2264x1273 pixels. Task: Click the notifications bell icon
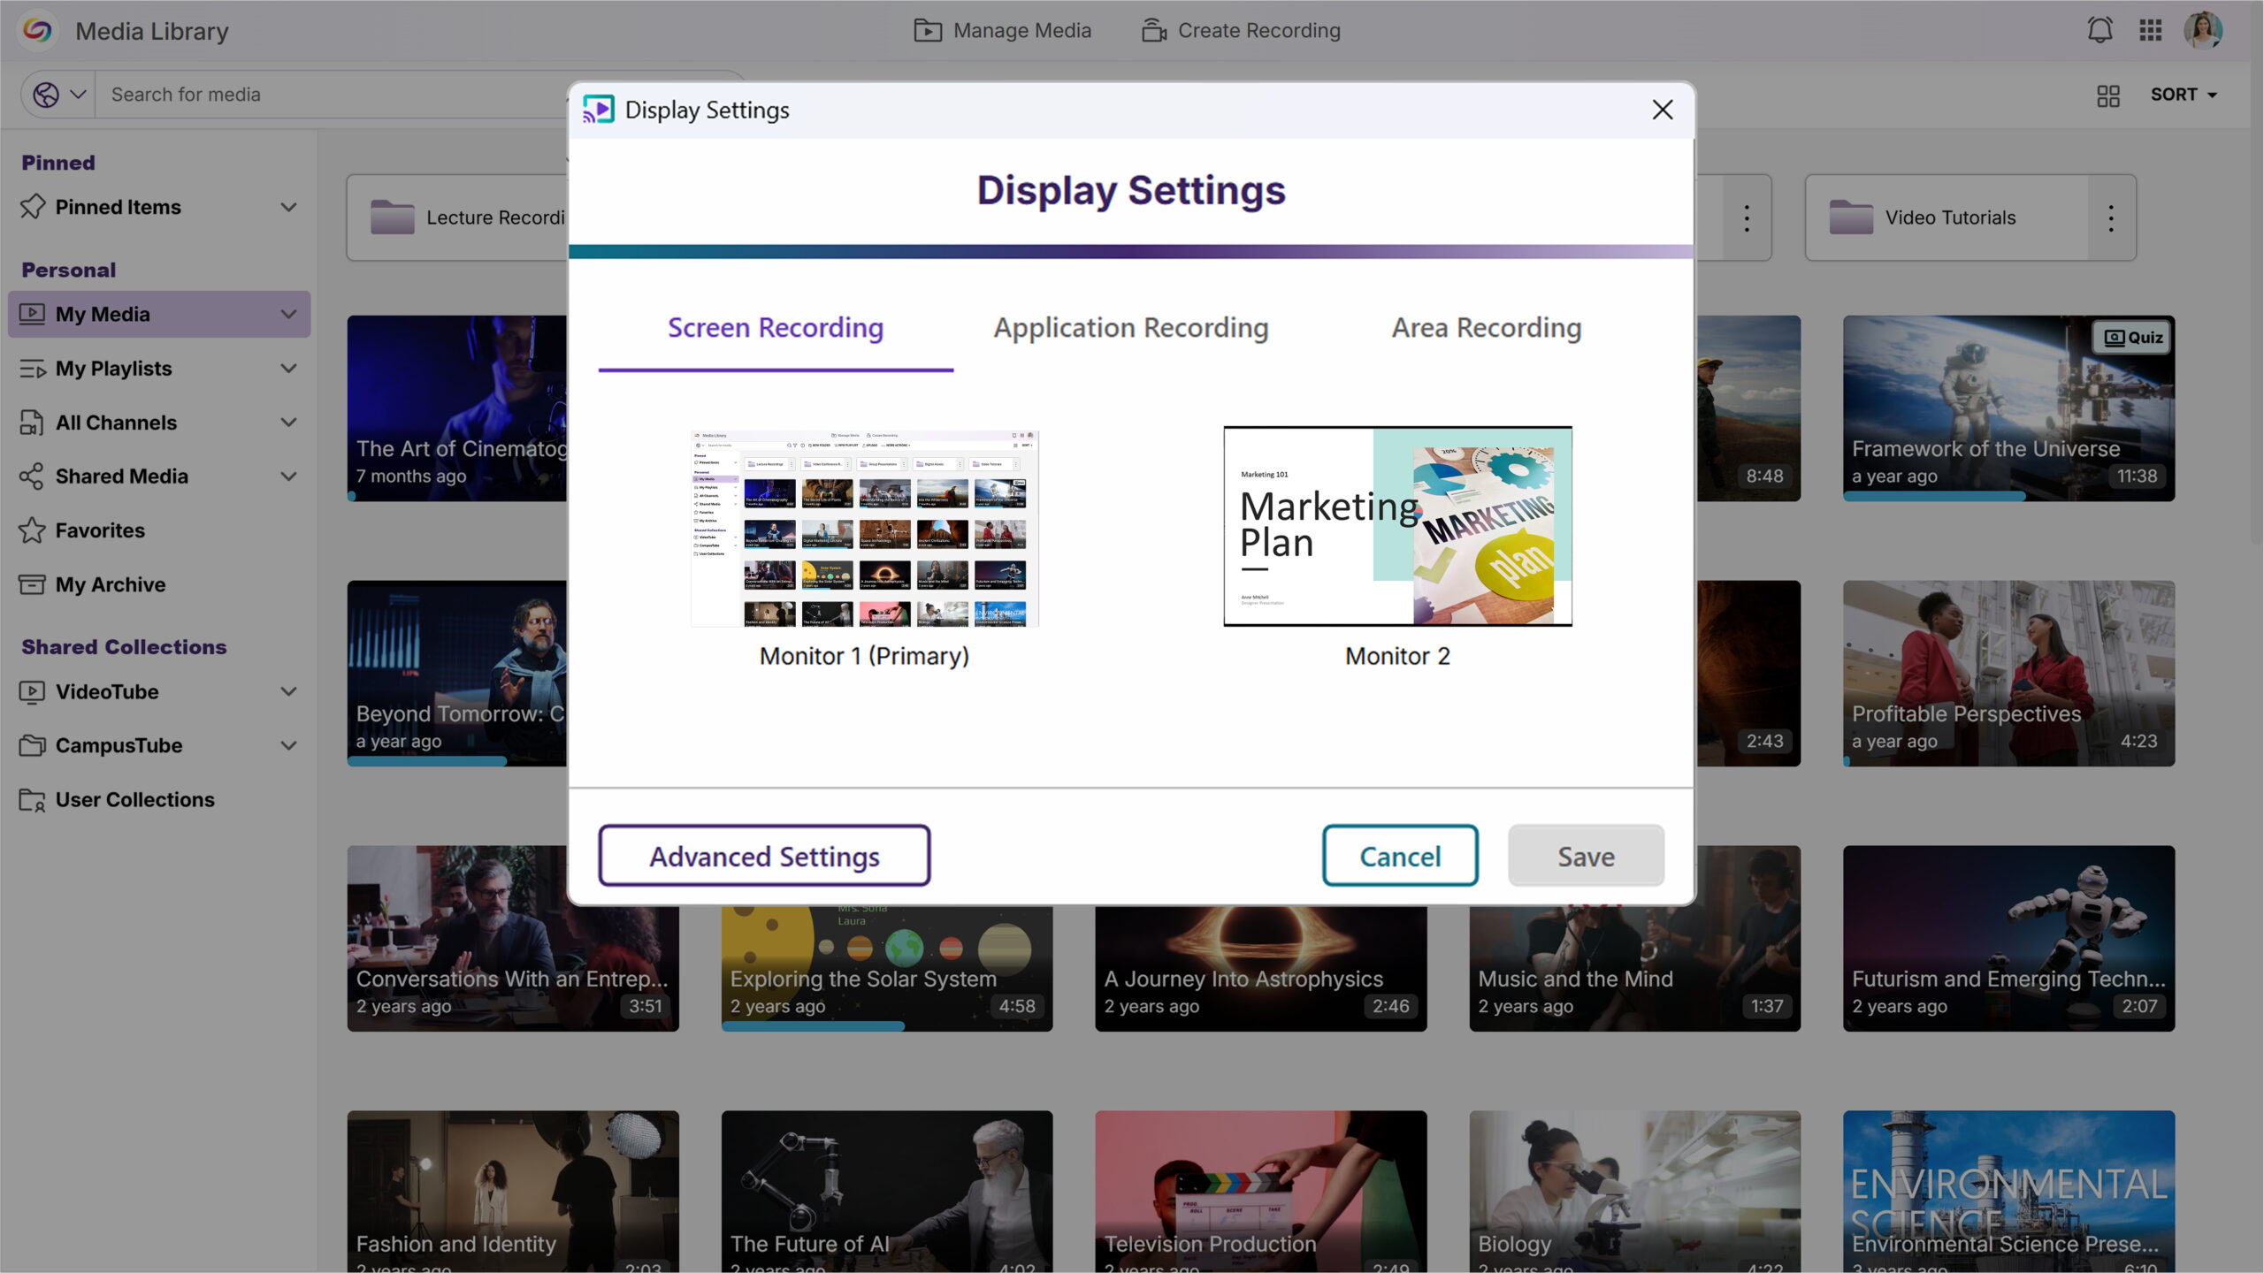point(2100,30)
